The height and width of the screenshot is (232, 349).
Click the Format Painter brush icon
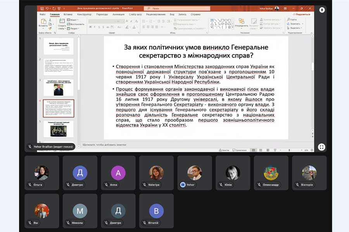coord(50,28)
